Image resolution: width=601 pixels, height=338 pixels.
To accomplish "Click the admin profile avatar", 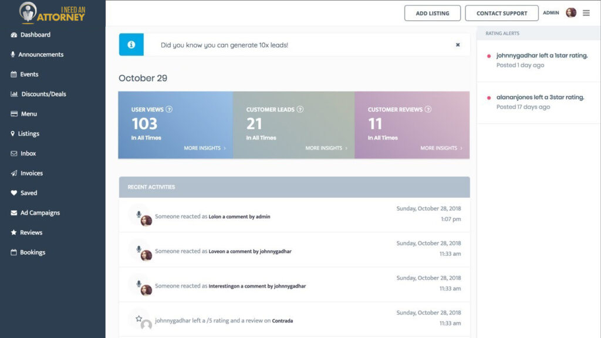I will tap(571, 13).
